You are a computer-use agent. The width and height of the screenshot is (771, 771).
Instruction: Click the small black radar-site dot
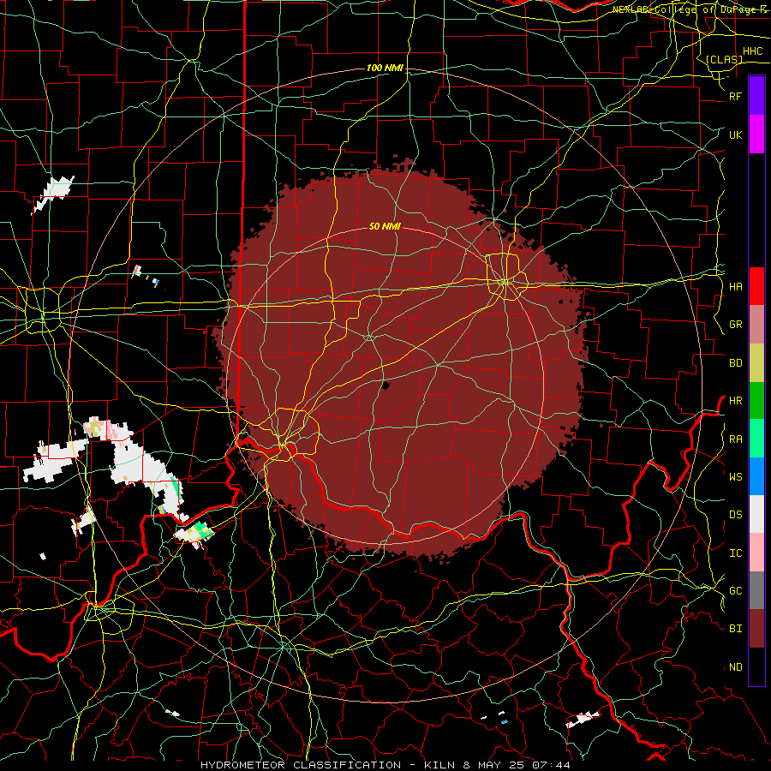click(x=386, y=385)
